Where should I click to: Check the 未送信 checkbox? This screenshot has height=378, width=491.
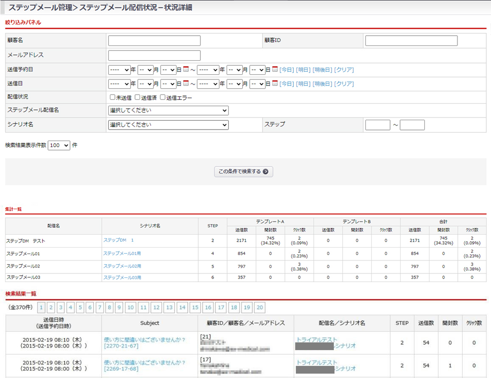[113, 97]
